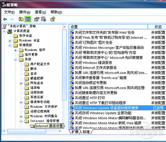Image resolution: width=166 pixels, height=142 pixels.
Task: Expand the 错误报告功能 tree node
Action: (x=21, y=102)
